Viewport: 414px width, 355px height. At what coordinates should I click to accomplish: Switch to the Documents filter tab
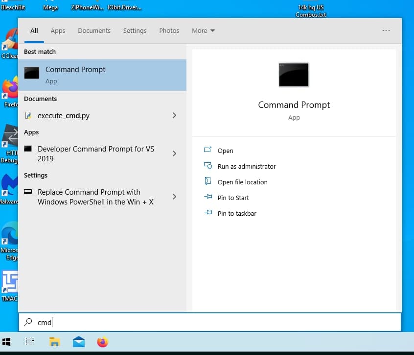coord(94,30)
